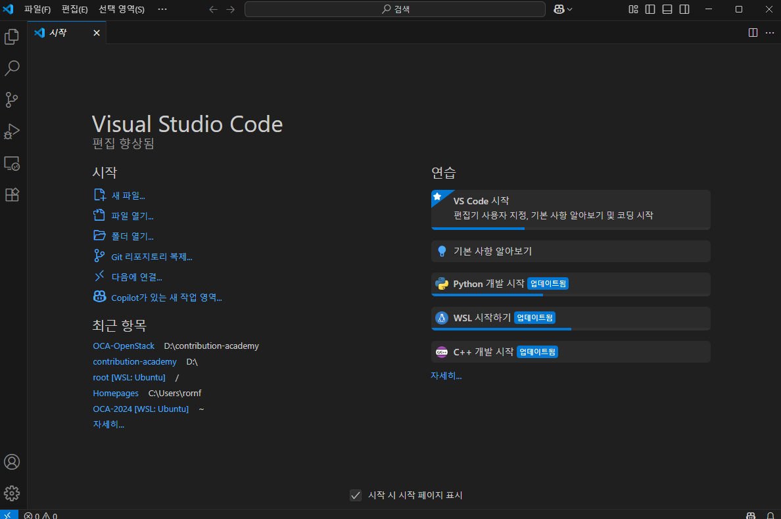Click the Copilot icon in title bar
The width and height of the screenshot is (781, 519).
click(x=559, y=9)
